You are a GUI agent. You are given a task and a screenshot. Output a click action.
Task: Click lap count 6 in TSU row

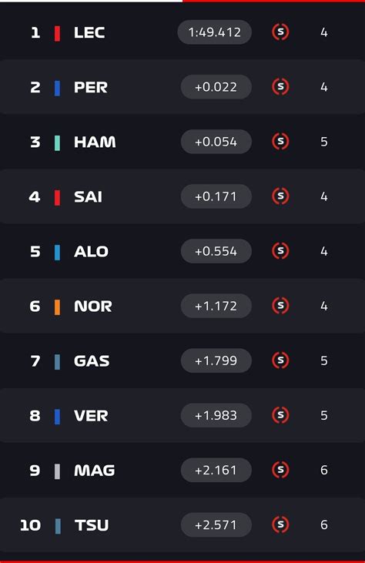323,525
